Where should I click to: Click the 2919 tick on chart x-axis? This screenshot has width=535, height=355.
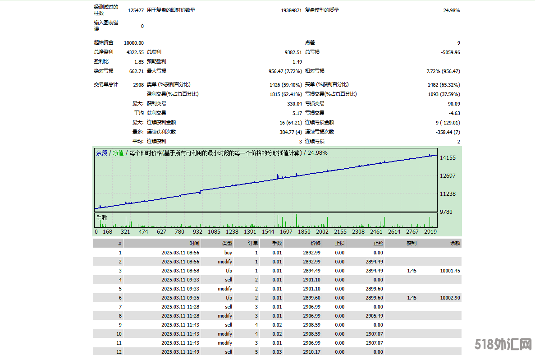coord(430,232)
